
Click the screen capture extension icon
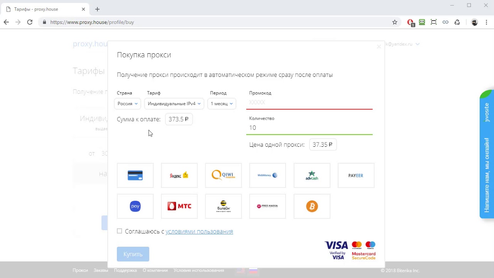point(434,22)
